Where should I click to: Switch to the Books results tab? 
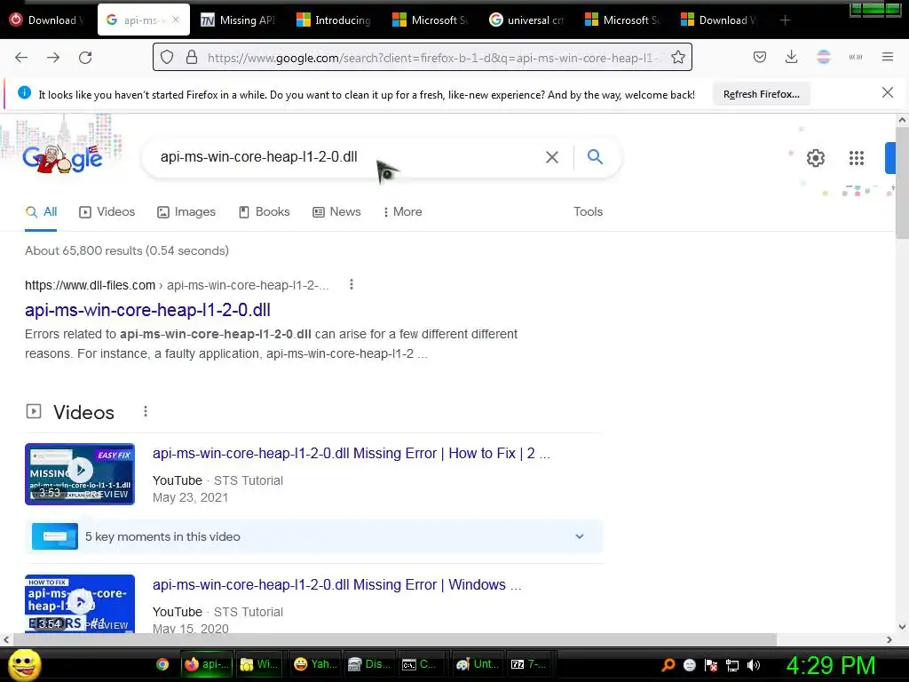click(x=264, y=212)
